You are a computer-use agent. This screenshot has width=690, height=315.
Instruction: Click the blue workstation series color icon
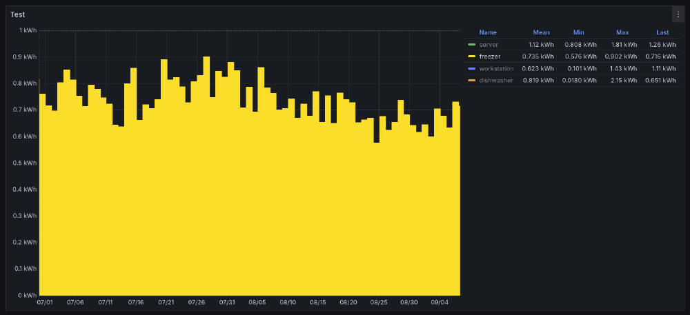[x=471, y=69]
